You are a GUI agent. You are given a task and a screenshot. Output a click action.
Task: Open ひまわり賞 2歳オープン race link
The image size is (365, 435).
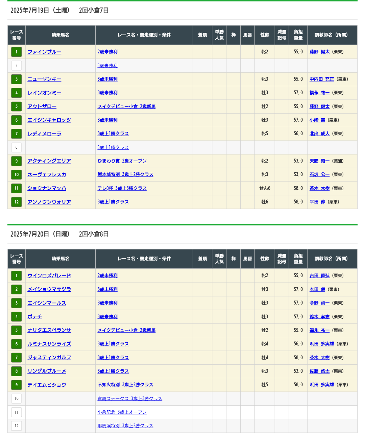pos(122,161)
